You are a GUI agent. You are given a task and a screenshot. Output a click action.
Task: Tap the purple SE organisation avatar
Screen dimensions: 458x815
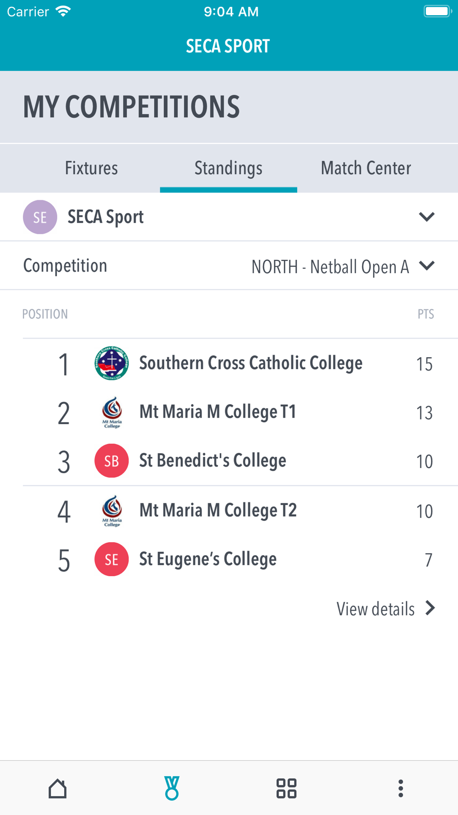pyautogui.click(x=40, y=217)
